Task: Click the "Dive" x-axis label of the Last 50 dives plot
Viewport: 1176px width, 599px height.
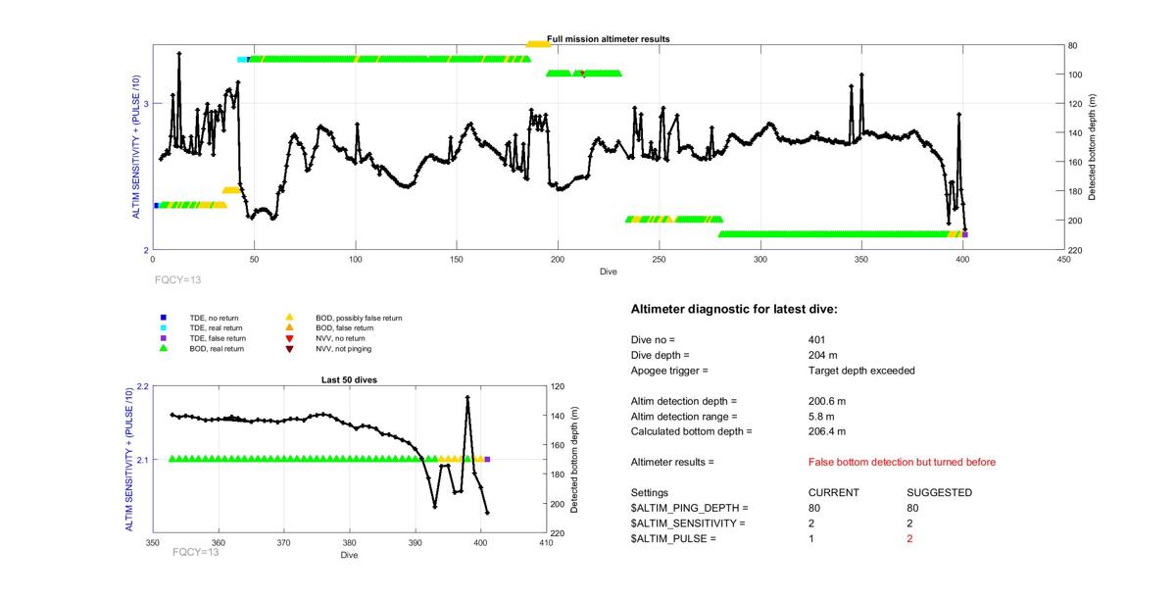Action: tap(349, 555)
